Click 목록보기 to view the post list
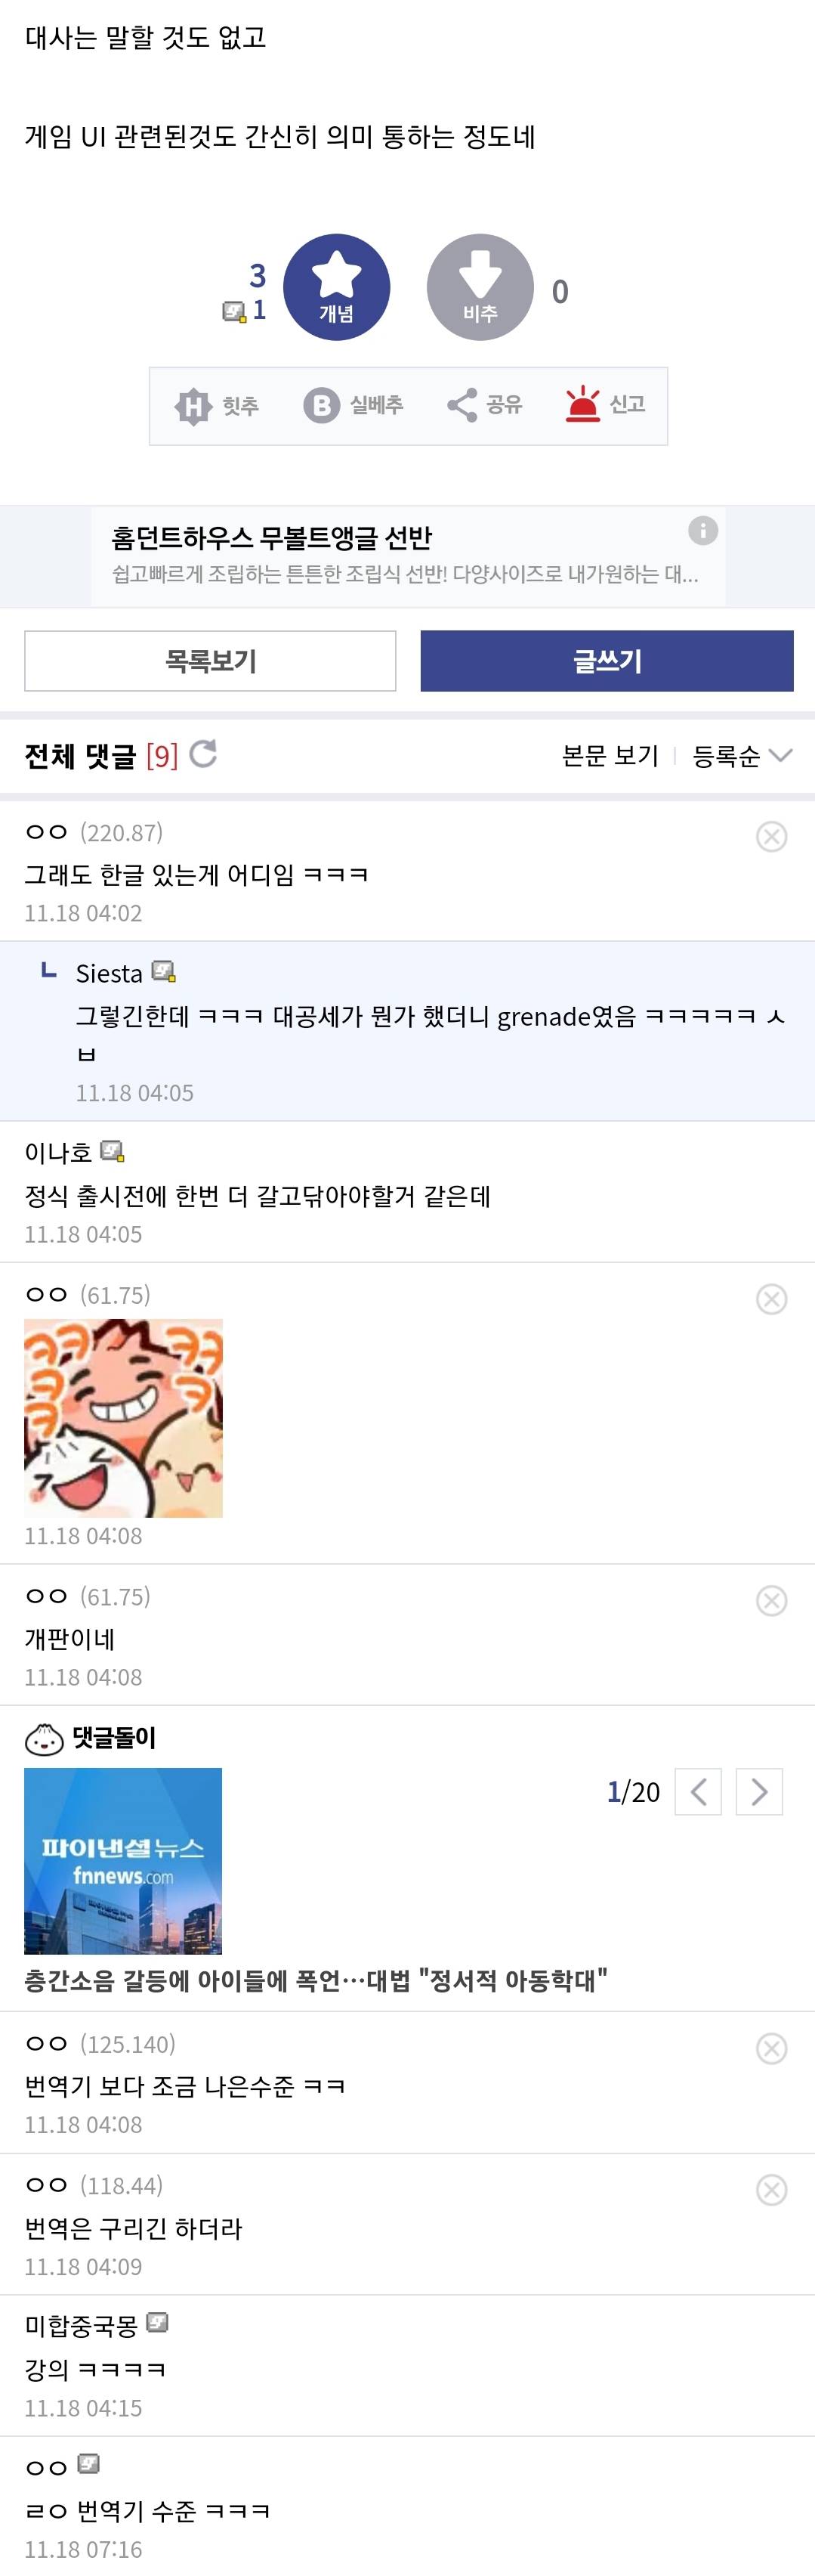The image size is (815, 2576). (210, 661)
